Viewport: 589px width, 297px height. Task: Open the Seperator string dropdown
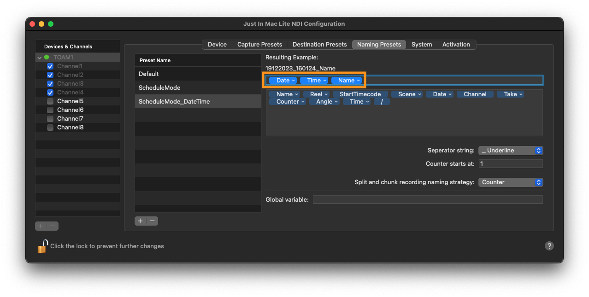coord(511,151)
